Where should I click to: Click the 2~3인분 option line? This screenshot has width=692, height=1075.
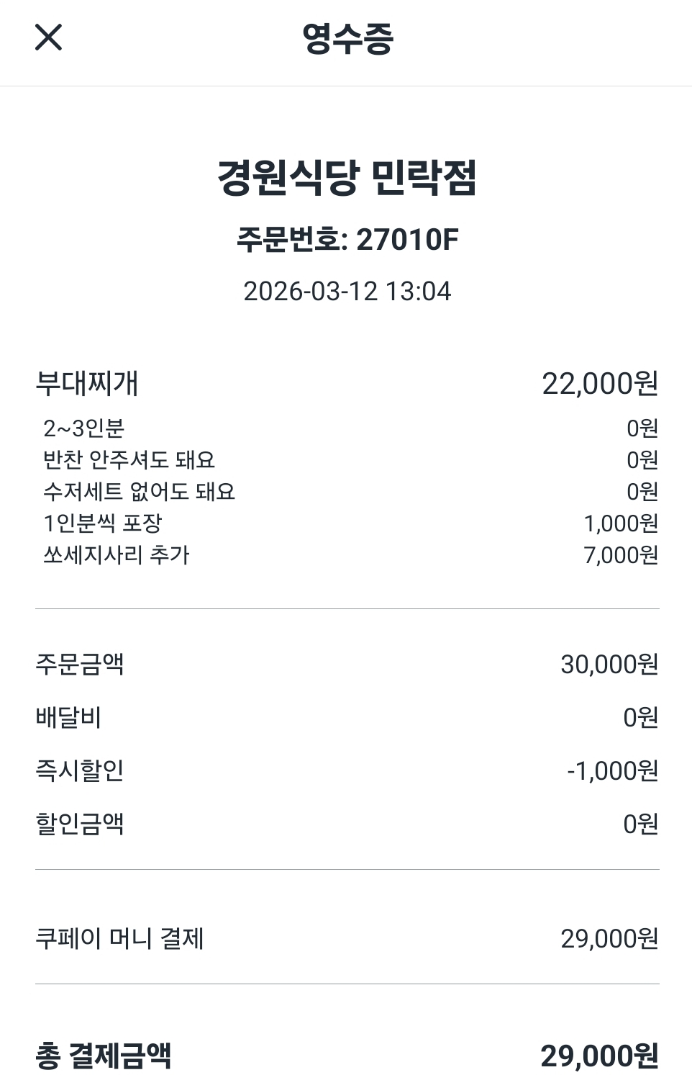coord(84,428)
